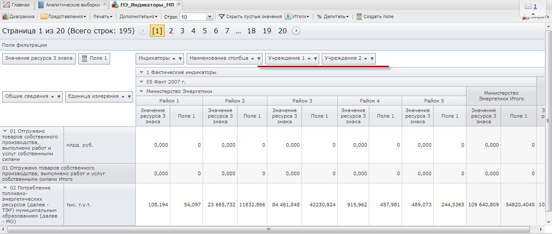Screen dimensions: 552x234
Task: Click the cell value 109 640,809
Action: [x=483, y=205]
